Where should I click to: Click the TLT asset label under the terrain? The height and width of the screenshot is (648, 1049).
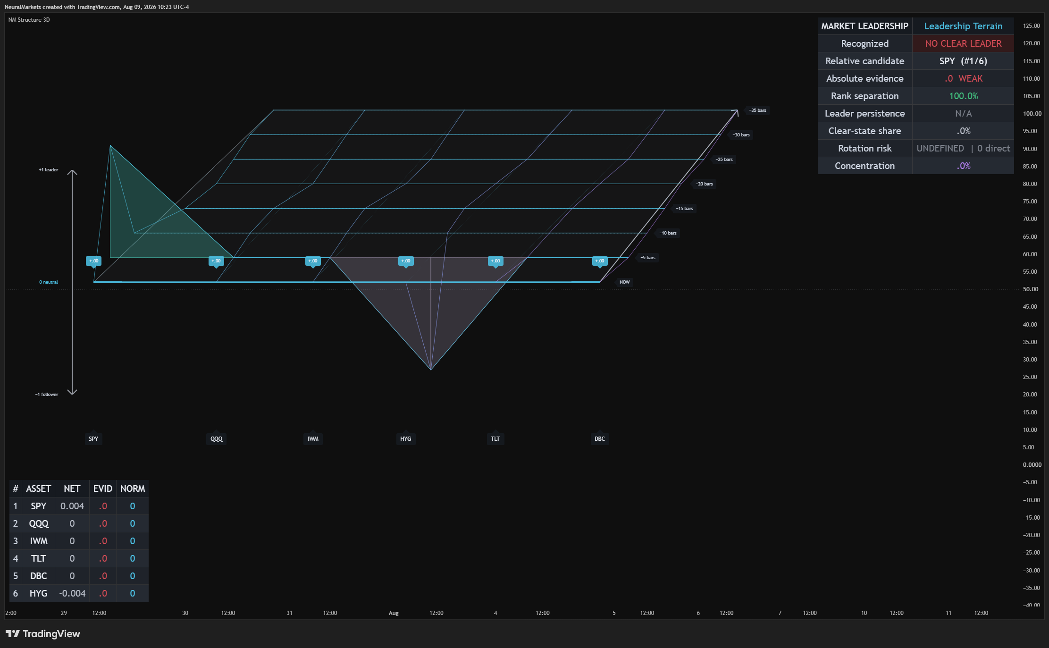495,438
